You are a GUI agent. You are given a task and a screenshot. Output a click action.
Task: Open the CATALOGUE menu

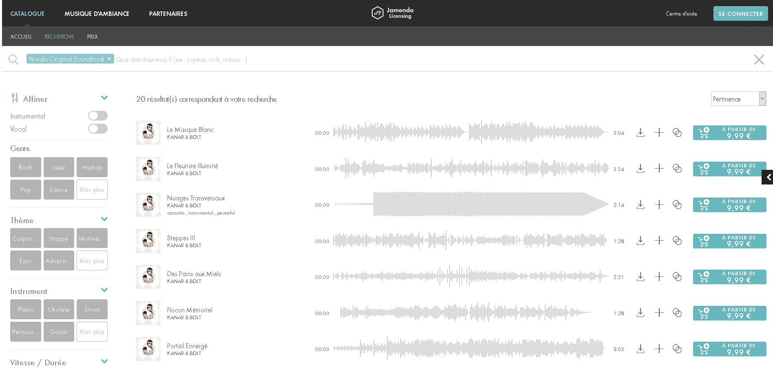click(27, 13)
